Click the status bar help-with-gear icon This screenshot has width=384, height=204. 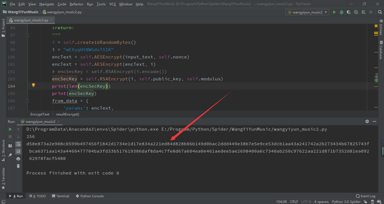point(380,201)
